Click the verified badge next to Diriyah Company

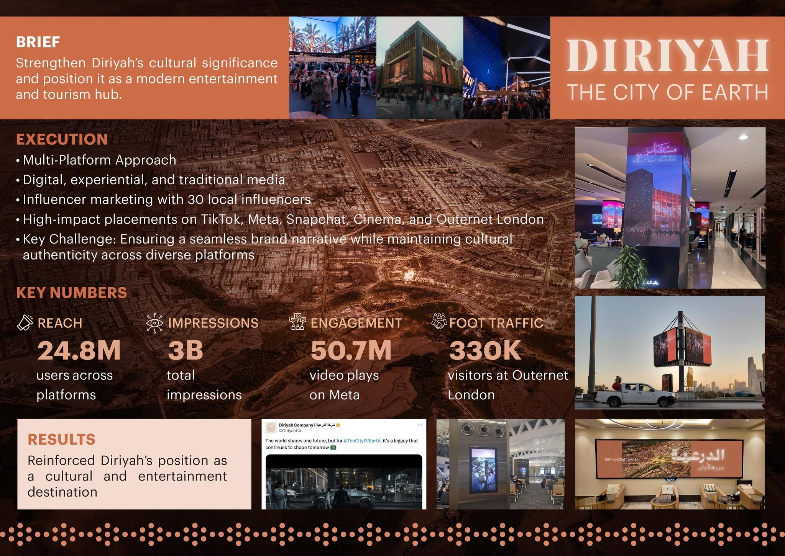(338, 425)
